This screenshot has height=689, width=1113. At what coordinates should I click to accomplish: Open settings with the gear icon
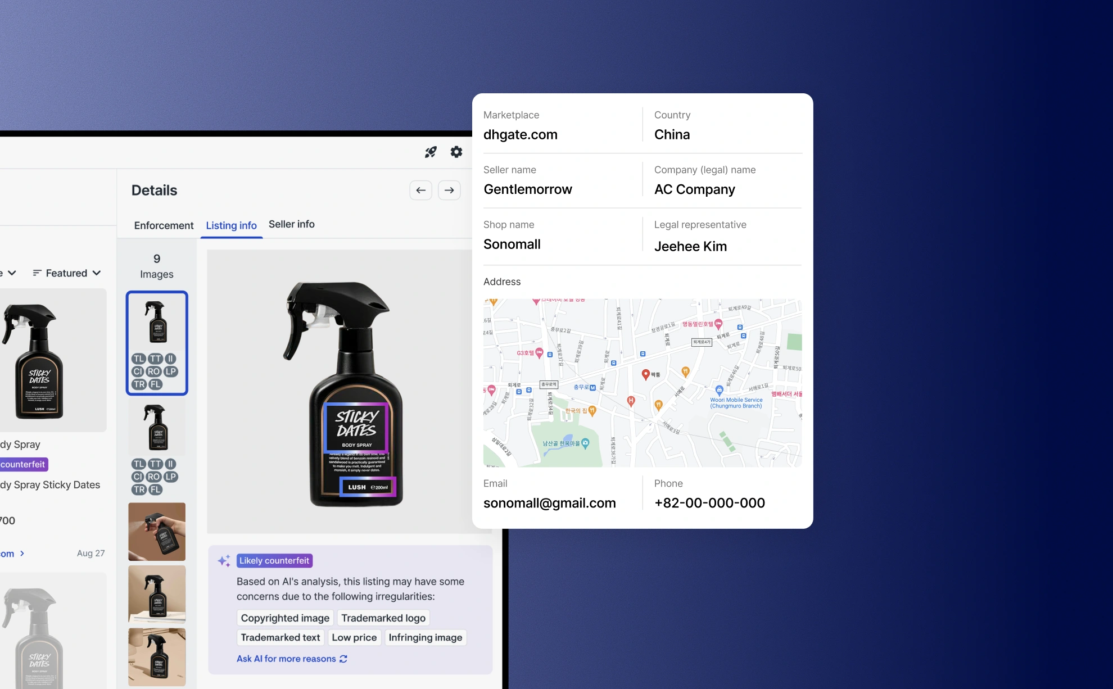[456, 152]
